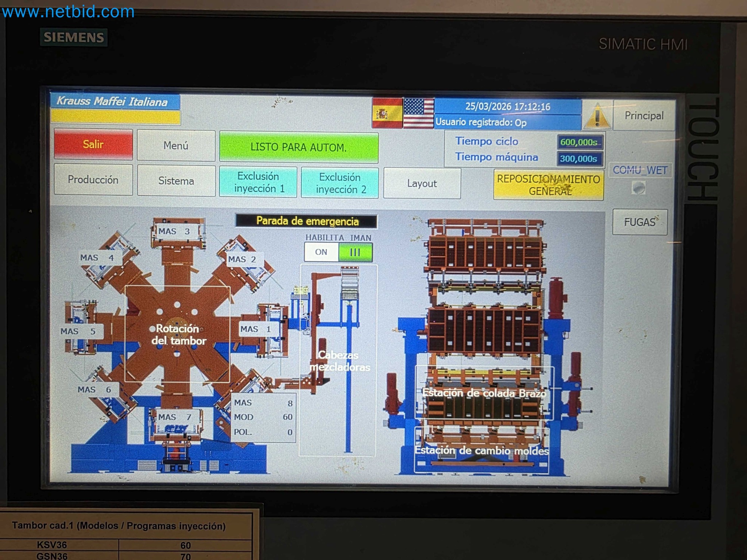Click the COMU_WET indicator lamp

638,188
